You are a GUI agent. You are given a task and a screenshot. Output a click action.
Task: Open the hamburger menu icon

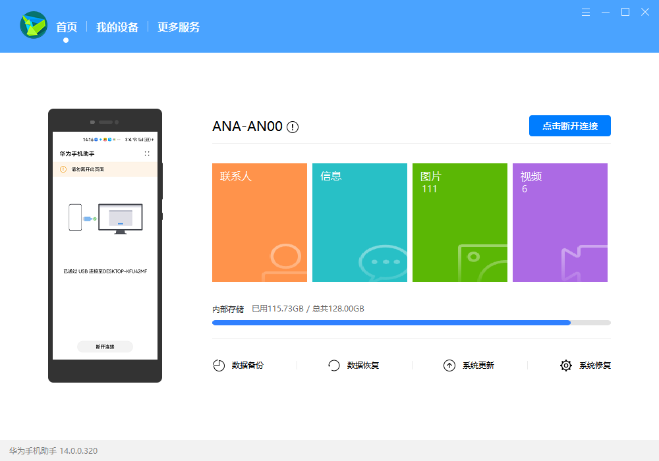tap(585, 12)
